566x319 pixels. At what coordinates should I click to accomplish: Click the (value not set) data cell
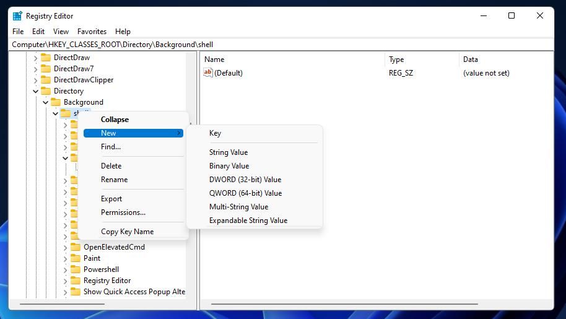tap(486, 73)
